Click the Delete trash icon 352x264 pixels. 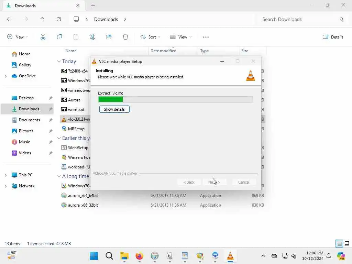pos(125,37)
